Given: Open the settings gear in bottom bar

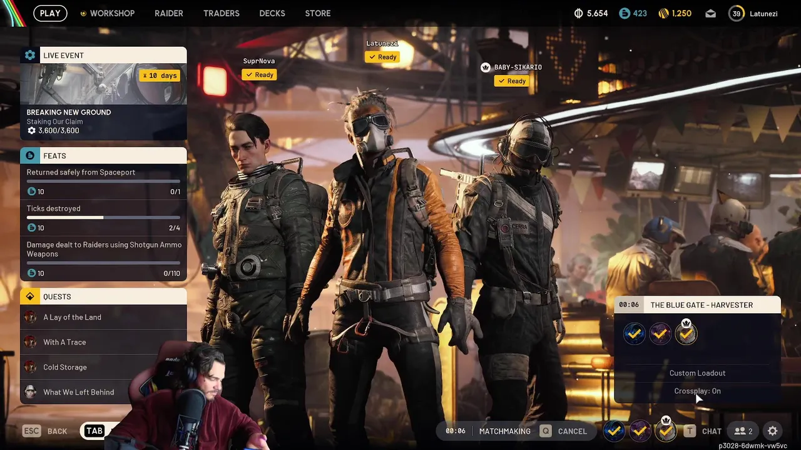Looking at the screenshot, I should [773, 431].
